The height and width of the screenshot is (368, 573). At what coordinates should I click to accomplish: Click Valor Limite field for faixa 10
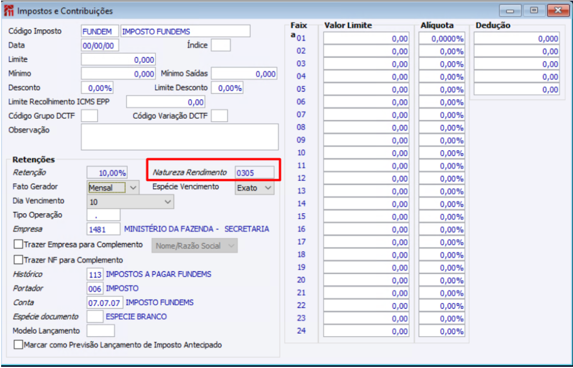(366, 153)
